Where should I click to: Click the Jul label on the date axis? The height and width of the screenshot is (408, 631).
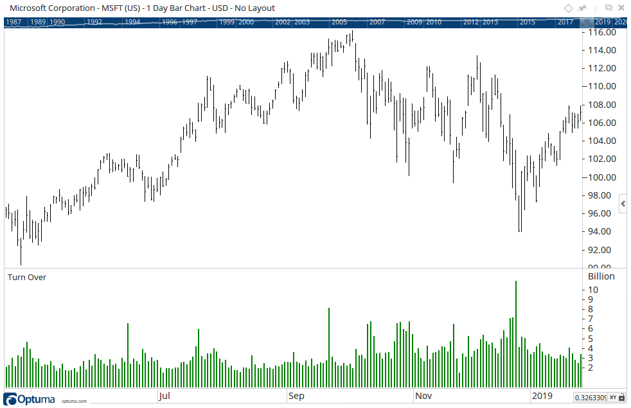pos(164,396)
